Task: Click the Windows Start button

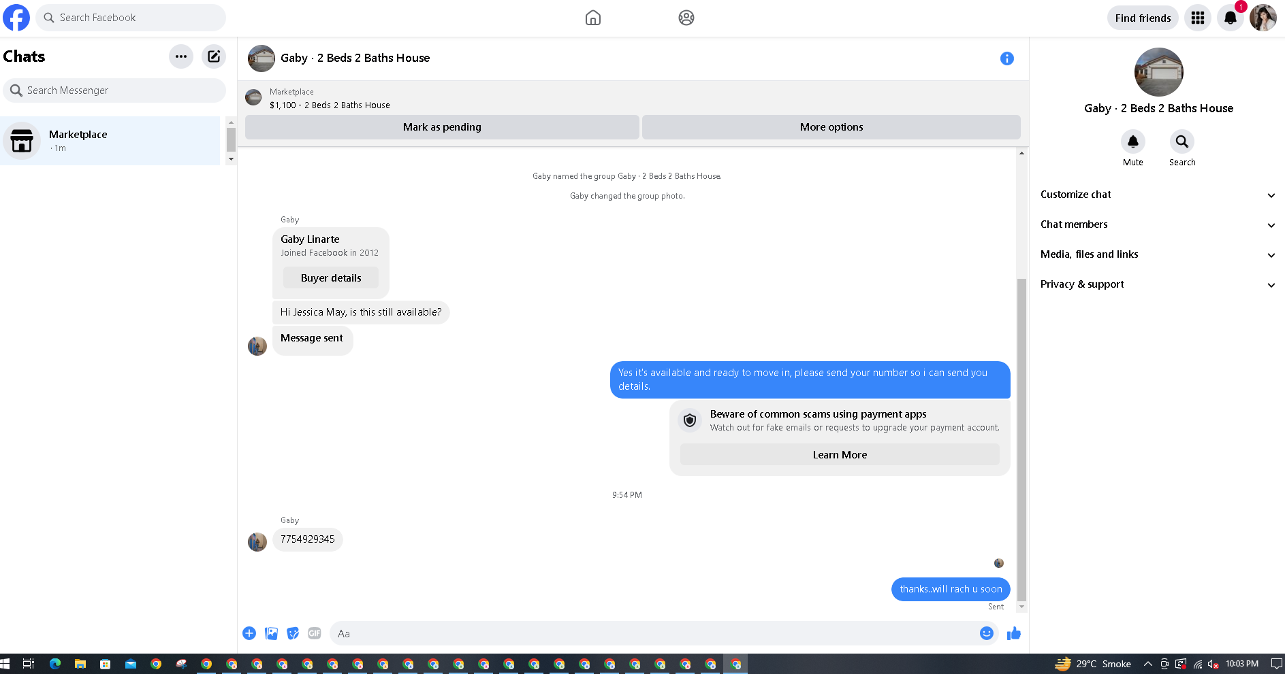Action: tap(5, 664)
